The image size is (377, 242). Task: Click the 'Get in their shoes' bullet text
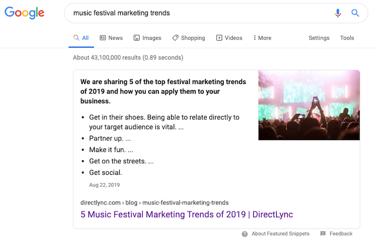(x=164, y=122)
